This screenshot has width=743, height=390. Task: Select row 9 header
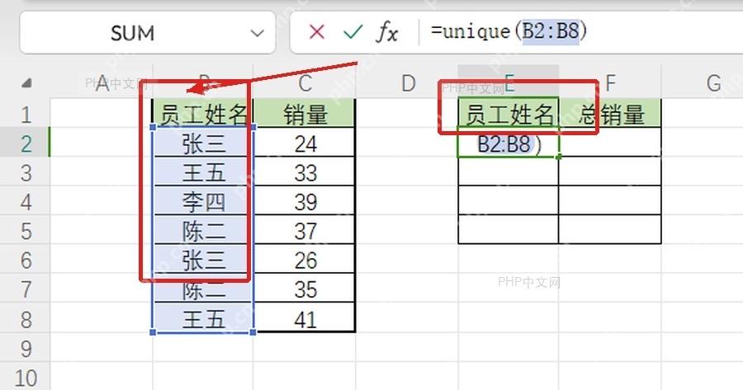(x=25, y=349)
